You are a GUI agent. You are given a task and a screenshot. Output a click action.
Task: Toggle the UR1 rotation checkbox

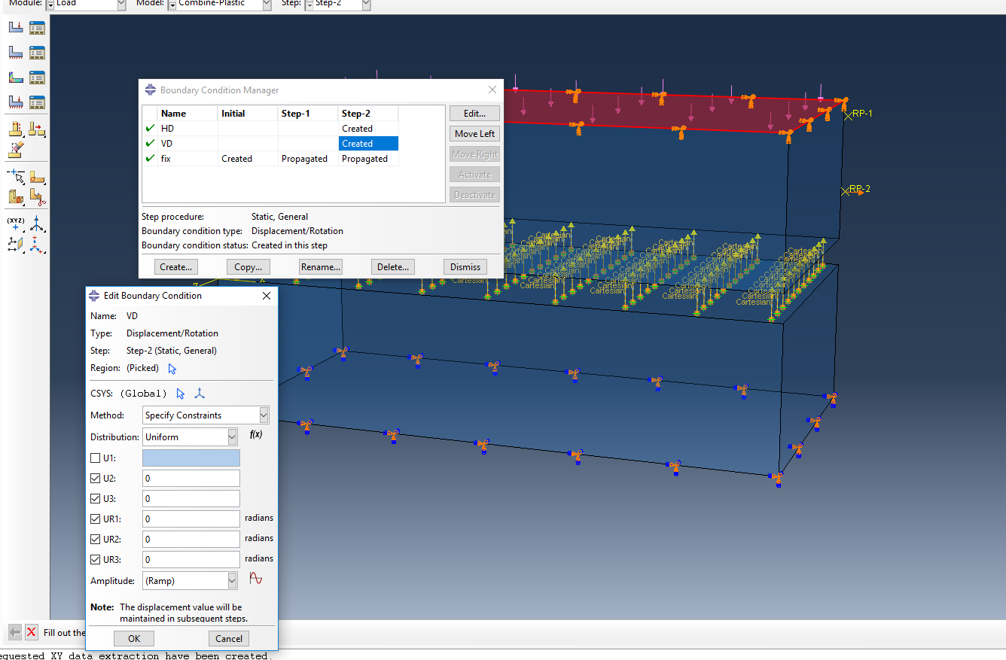pos(95,519)
